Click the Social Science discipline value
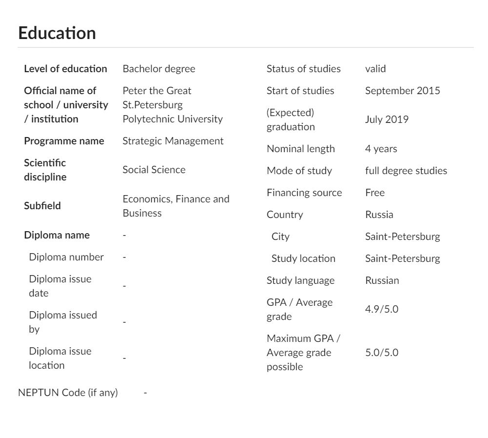The image size is (488, 438). tap(154, 170)
